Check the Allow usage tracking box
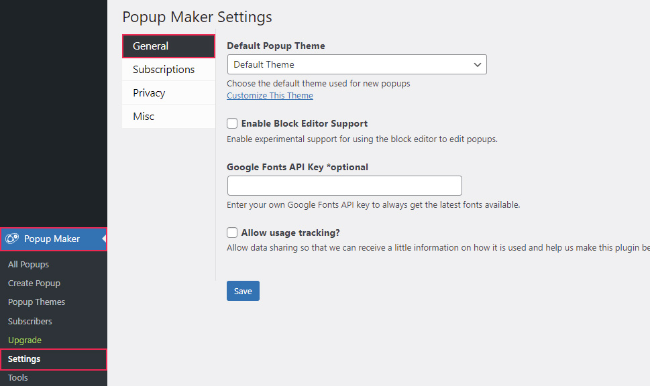This screenshot has width=650, height=386. coord(231,233)
